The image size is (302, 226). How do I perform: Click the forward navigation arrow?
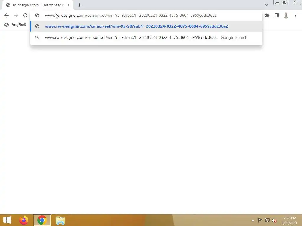(x=16, y=15)
